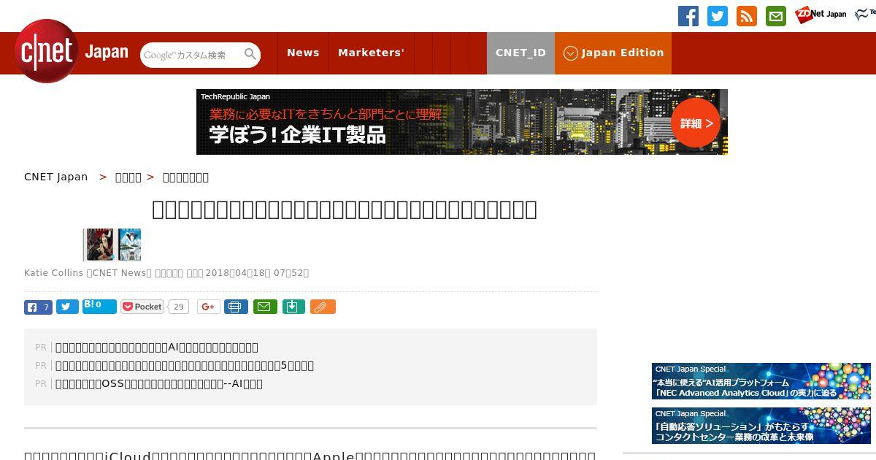Open the second breadcrumb category link

coord(128,177)
